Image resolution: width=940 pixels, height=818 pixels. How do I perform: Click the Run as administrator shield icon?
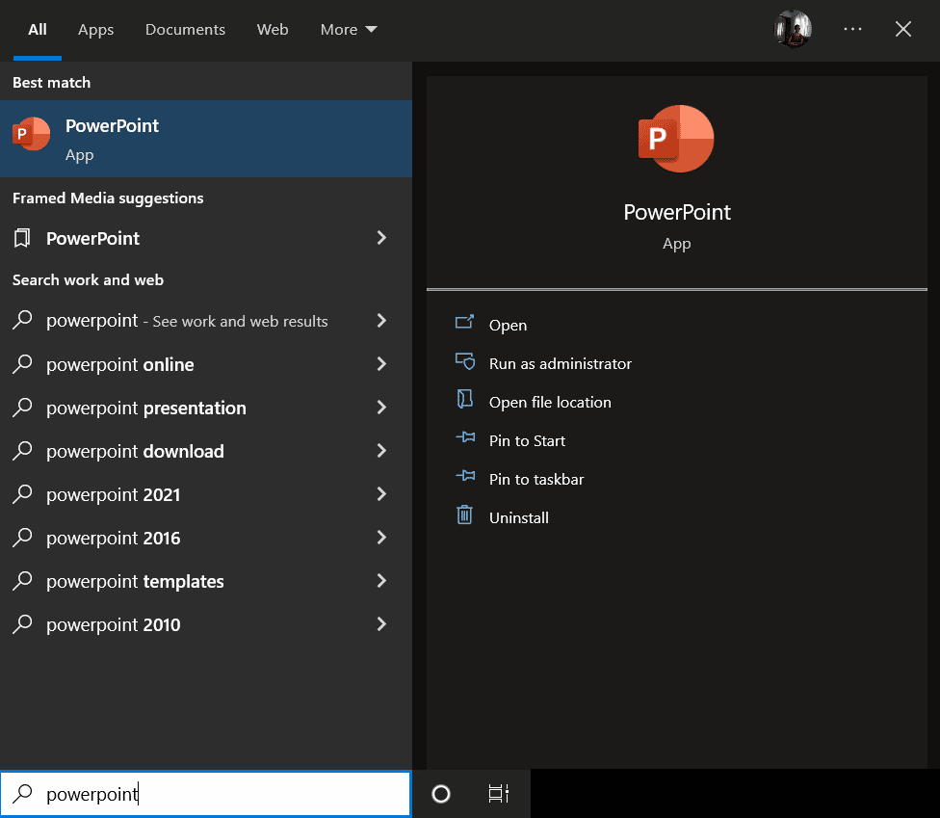click(x=464, y=362)
